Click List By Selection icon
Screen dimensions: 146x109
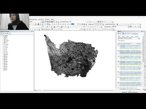(x=8, y=33)
